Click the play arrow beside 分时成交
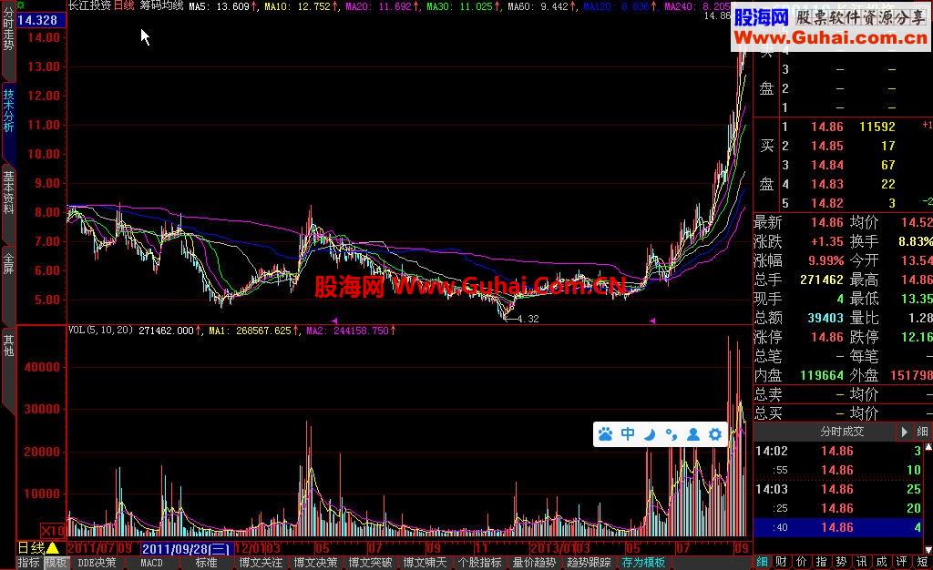Image resolution: width=933 pixels, height=570 pixels. (x=903, y=432)
